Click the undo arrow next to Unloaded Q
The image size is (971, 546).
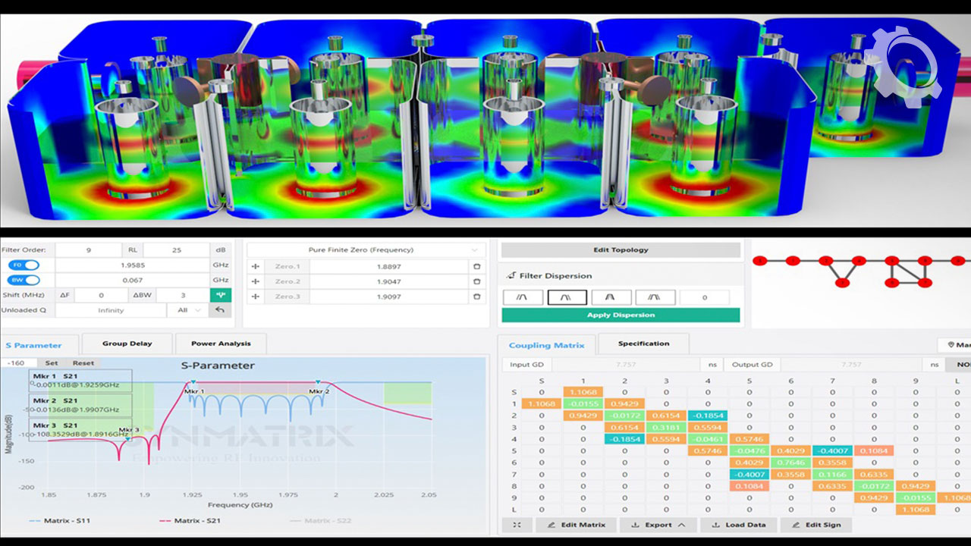point(220,310)
